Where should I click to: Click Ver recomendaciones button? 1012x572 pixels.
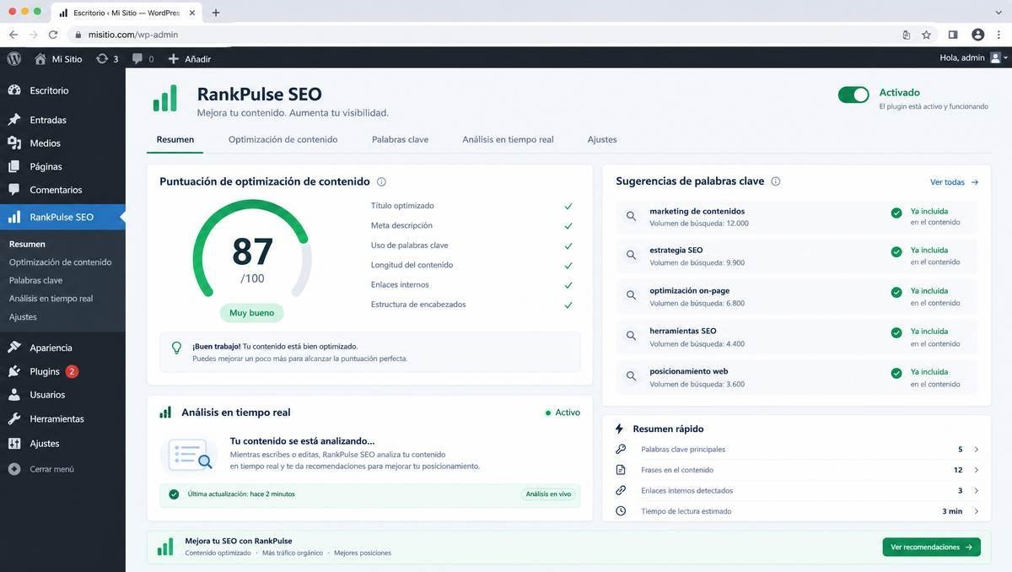point(931,548)
